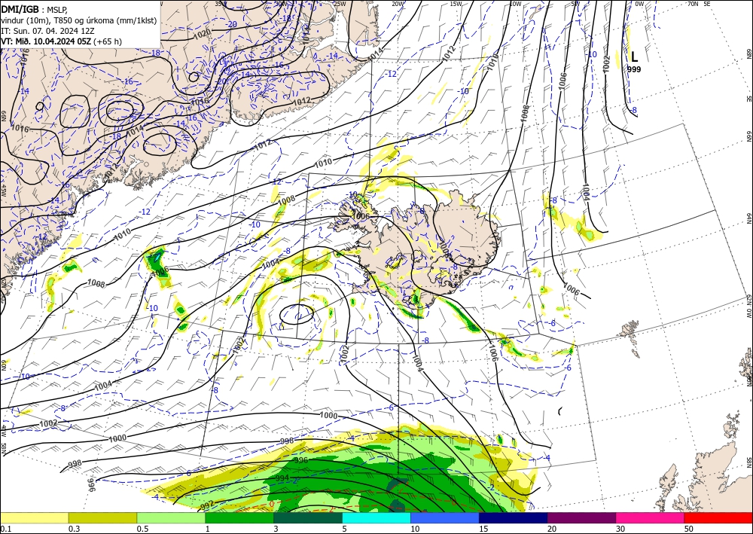This screenshot has height=534, width=753.
Task: Click the "15" legend tick value
Action: (x=483, y=529)
